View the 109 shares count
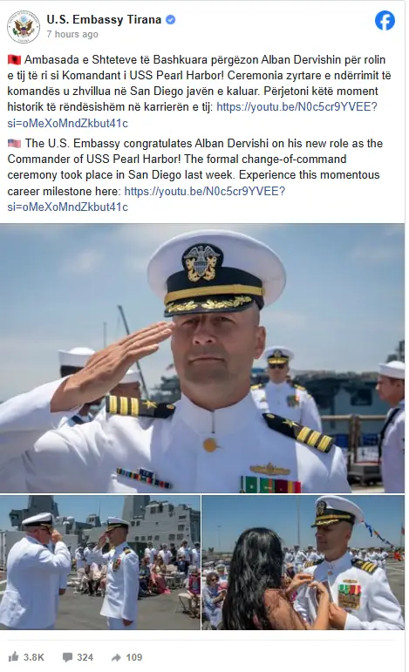Screen dimensions: 409x672 coord(133,657)
